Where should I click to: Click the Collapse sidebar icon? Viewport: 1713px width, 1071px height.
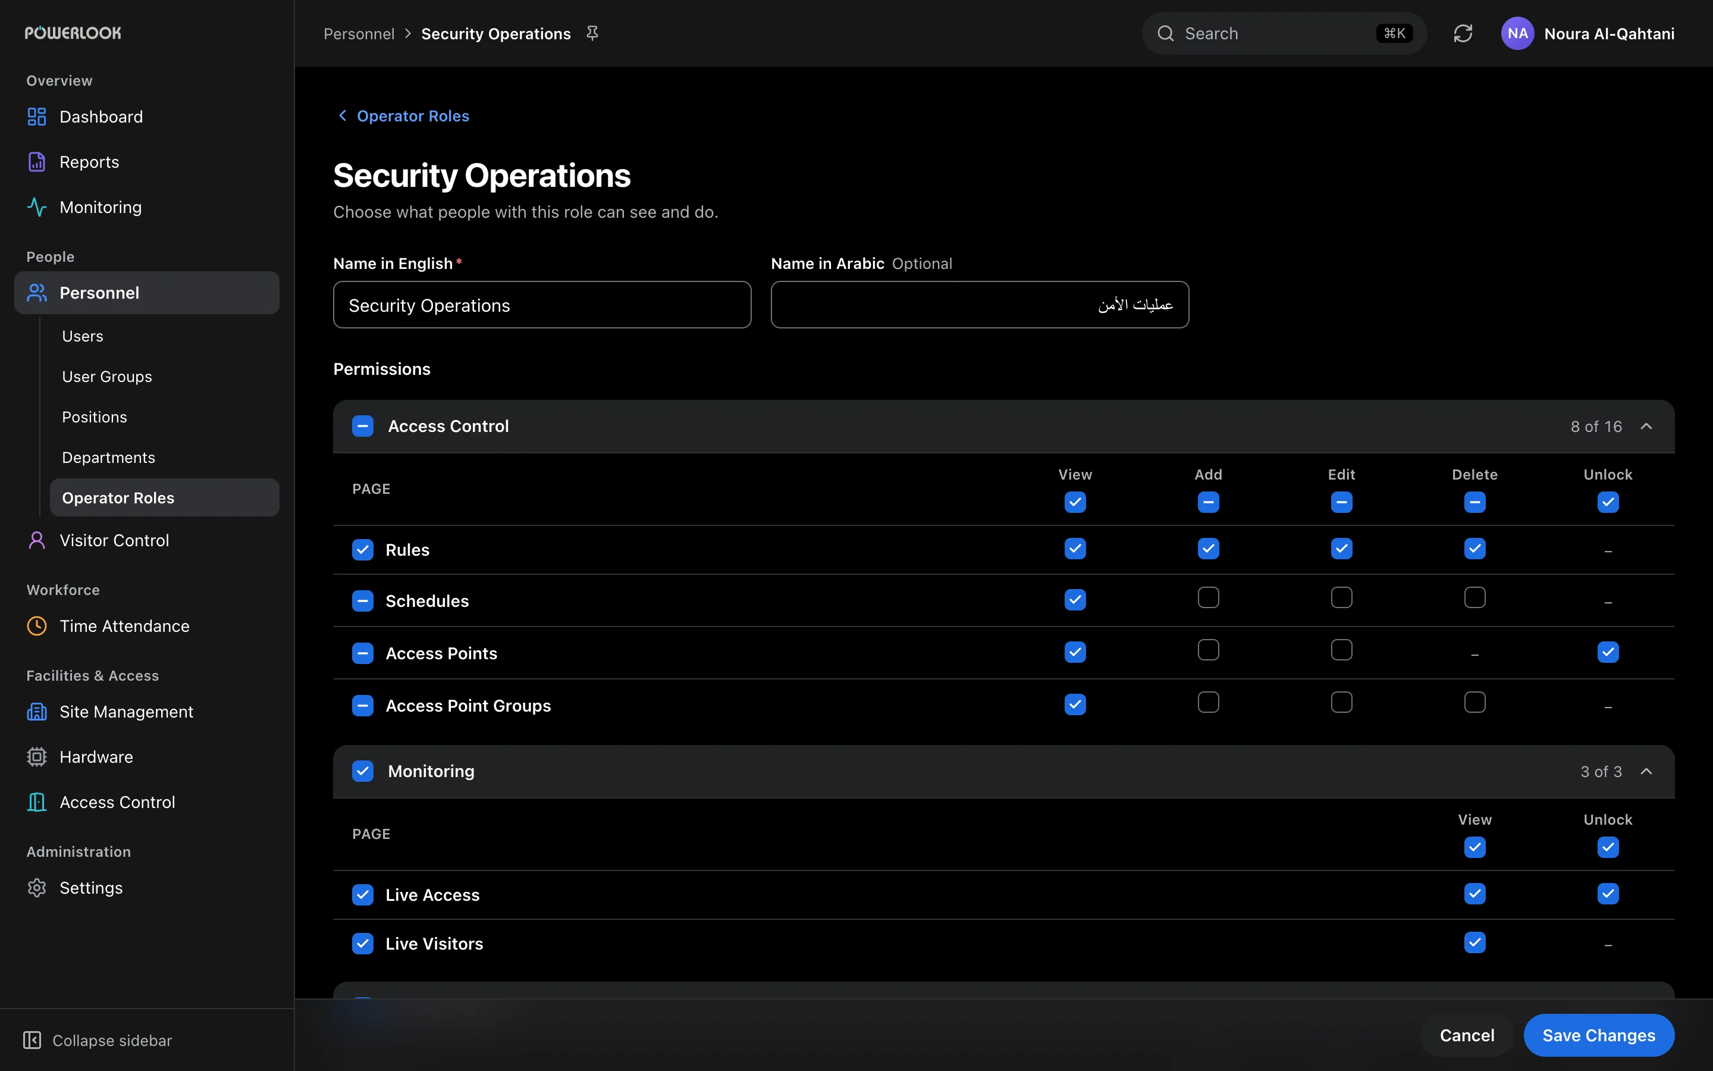(x=33, y=1040)
